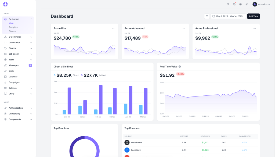Open the info icon in the top bar

[x=240, y=4]
